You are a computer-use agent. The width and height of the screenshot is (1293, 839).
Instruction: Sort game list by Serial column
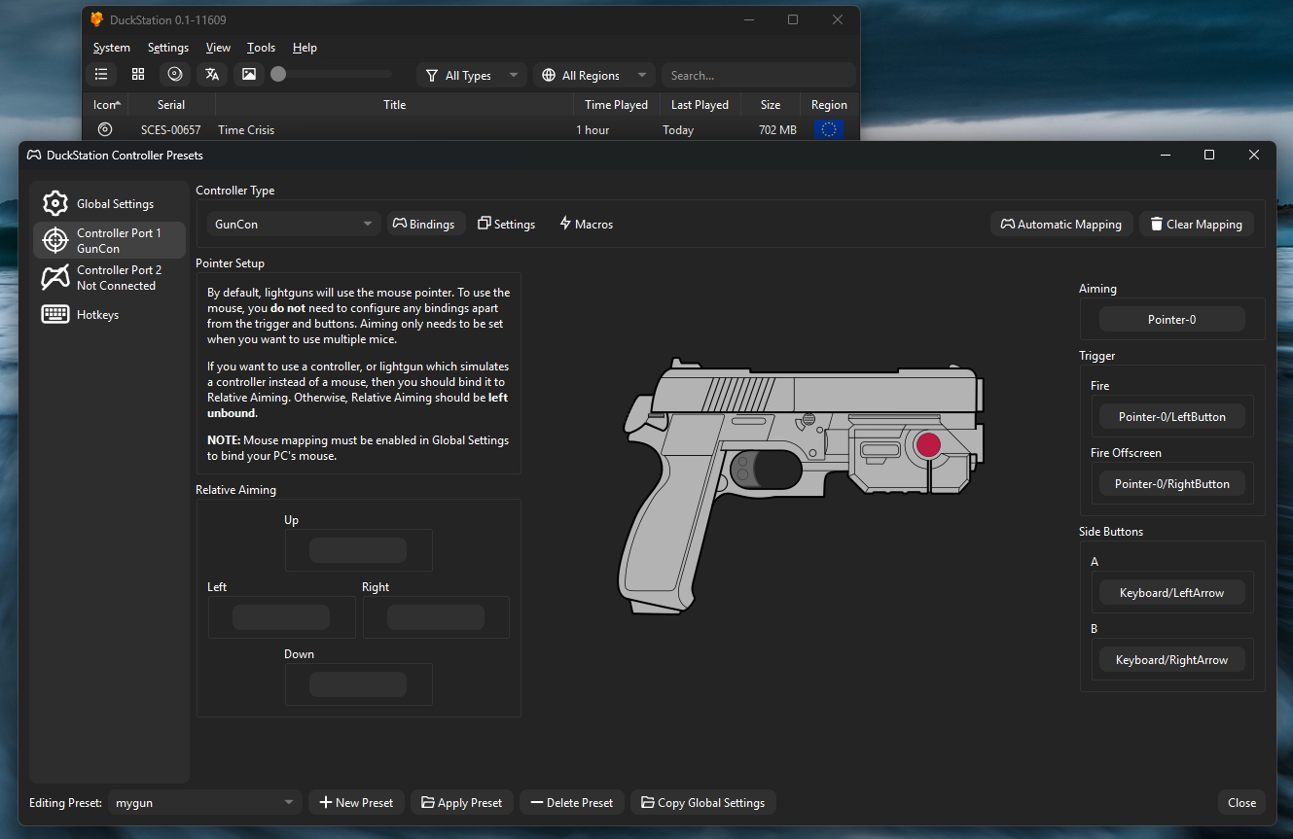tap(171, 104)
